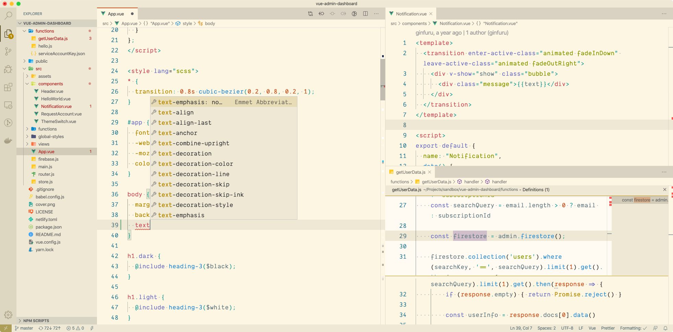Select the getUserData.js editor tab
This screenshot has height=332, width=673.
410,172
